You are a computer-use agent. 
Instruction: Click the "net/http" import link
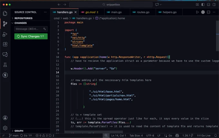(x=79, y=38)
